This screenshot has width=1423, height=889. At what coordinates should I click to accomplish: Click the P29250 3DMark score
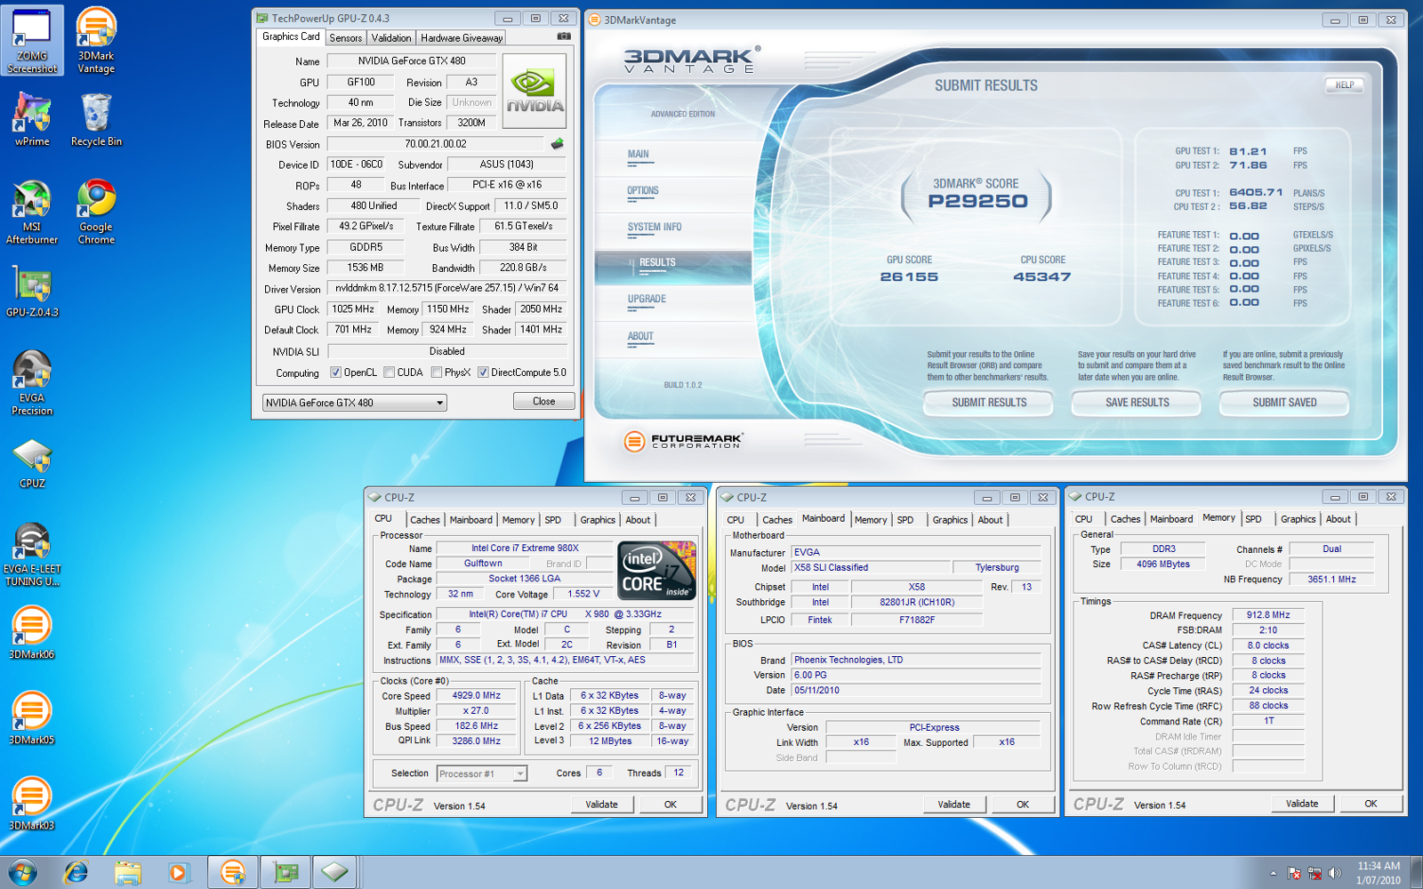tap(977, 201)
